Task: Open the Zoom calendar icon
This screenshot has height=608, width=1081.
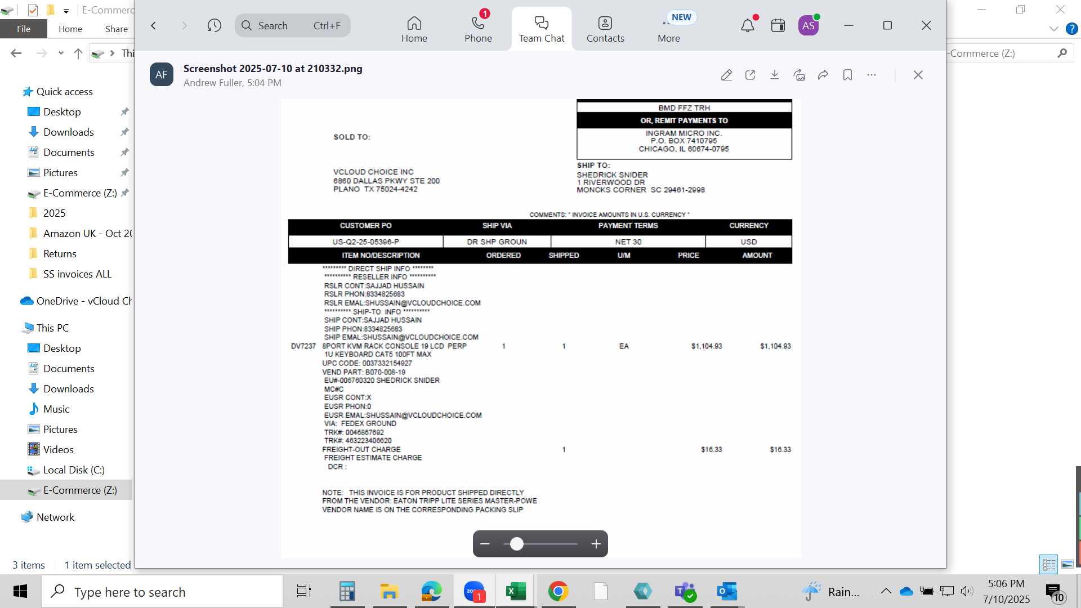Action: (x=778, y=25)
